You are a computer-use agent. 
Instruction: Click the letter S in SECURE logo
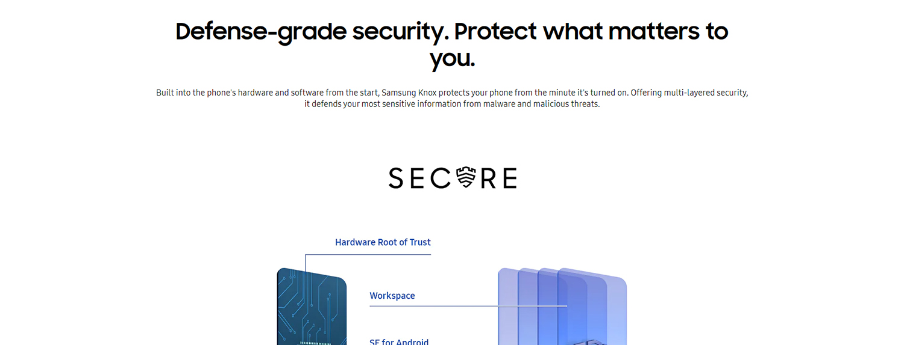[397, 179]
